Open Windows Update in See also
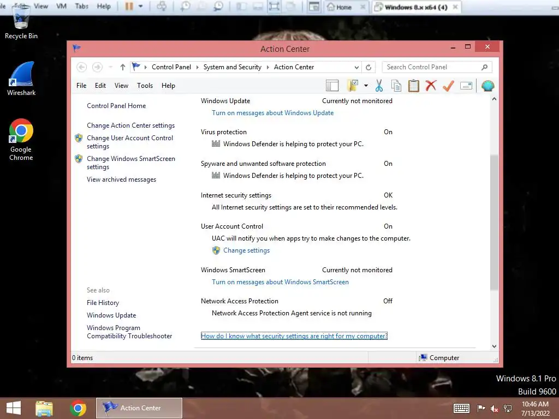559x419 pixels. [111, 315]
